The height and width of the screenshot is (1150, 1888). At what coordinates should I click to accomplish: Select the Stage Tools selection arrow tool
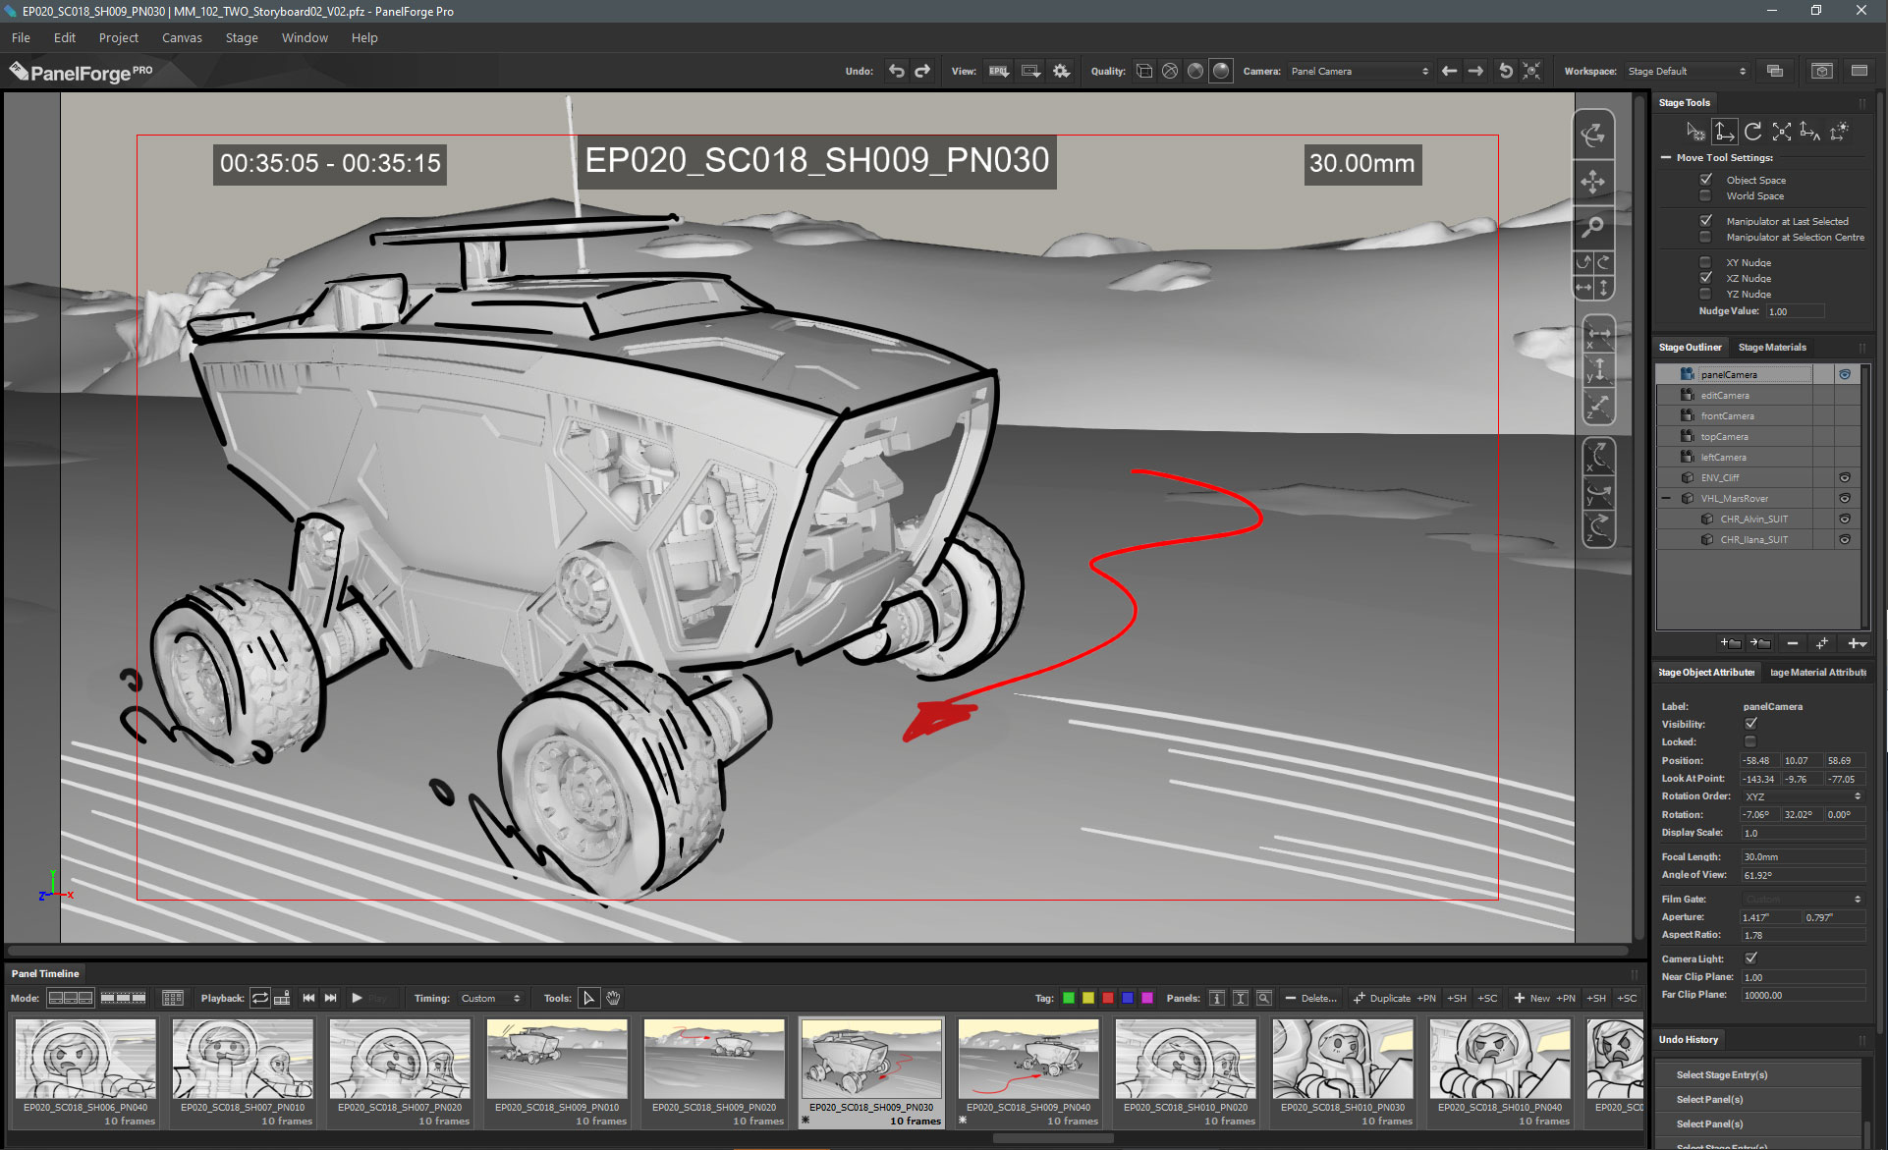point(1694,131)
